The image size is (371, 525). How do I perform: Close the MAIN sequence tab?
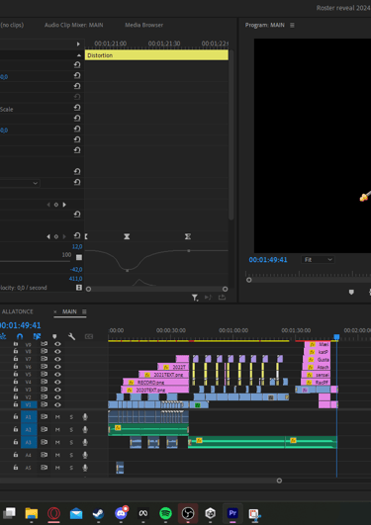pos(55,311)
